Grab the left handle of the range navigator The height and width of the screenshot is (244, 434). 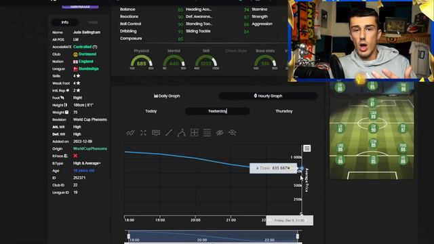tap(128, 237)
